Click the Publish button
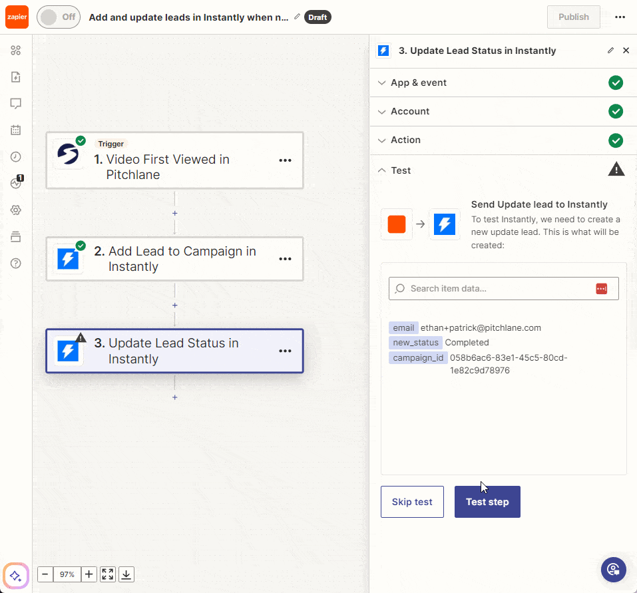Image resolution: width=637 pixels, height=593 pixels. click(x=573, y=17)
